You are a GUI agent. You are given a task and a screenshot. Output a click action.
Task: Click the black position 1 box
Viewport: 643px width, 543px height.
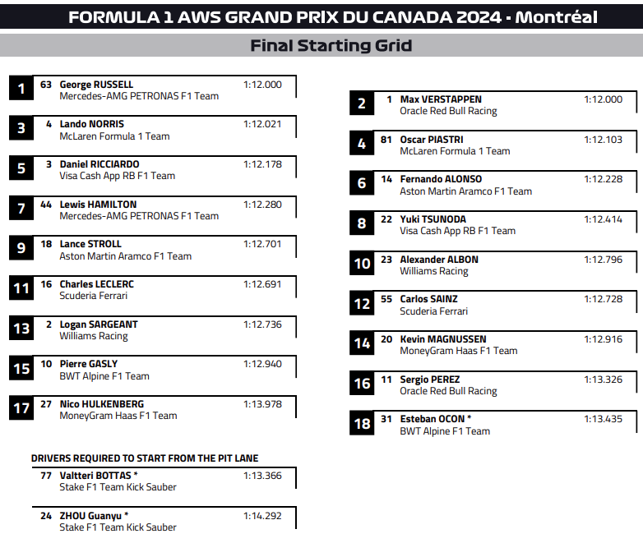(21, 88)
